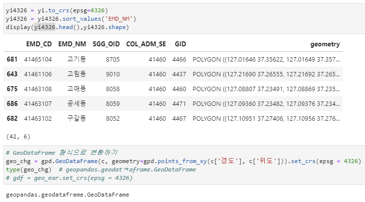Click SGG_OID value 8705
The image size is (365, 202).
(112, 60)
